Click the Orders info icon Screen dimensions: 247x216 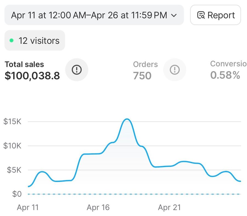point(175,70)
